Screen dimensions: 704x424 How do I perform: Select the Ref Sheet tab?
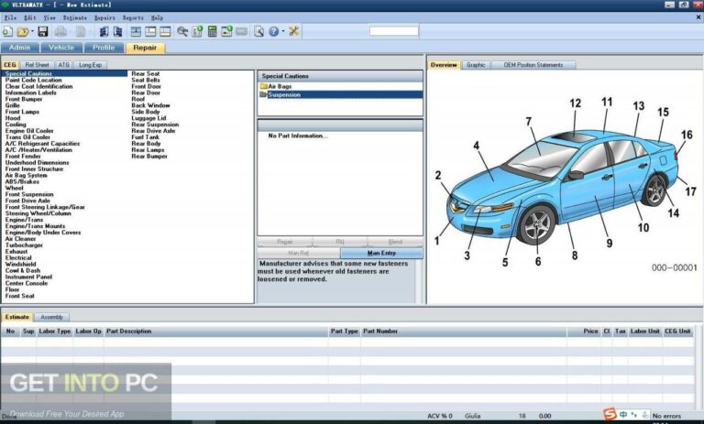pyautogui.click(x=37, y=65)
